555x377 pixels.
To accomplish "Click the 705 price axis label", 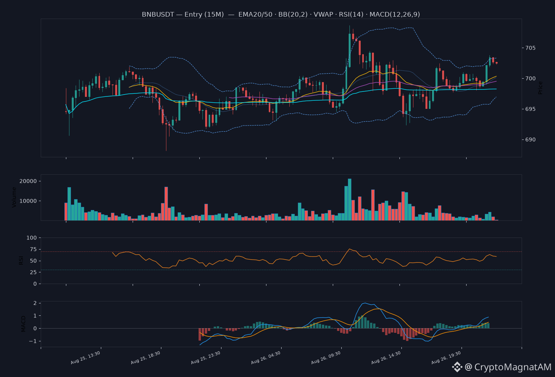I will click(x=531, y=48).
